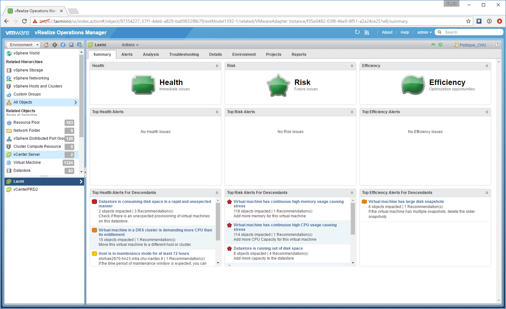This screenshot has height=309, width=506.
Task: Open the Content notebook icon in left toolbar
Action: [x=71, y=45]
